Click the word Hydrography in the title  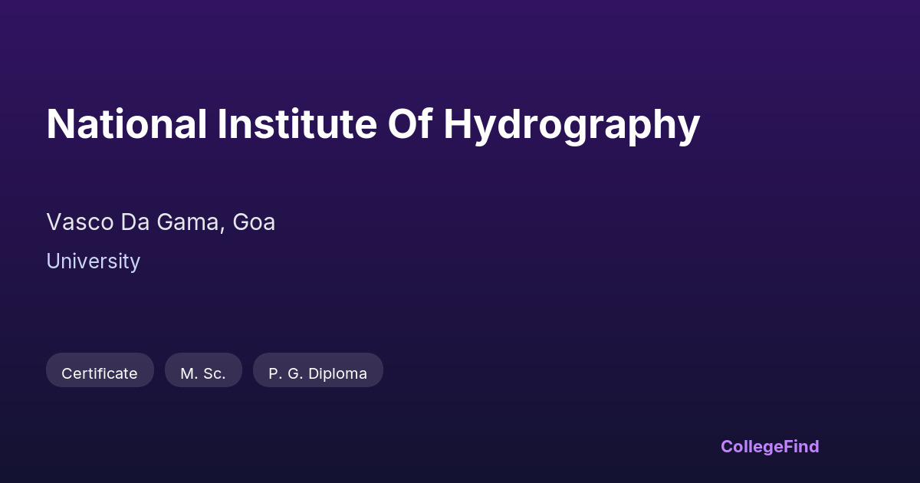pyautogui.click(x=571, y=124)
